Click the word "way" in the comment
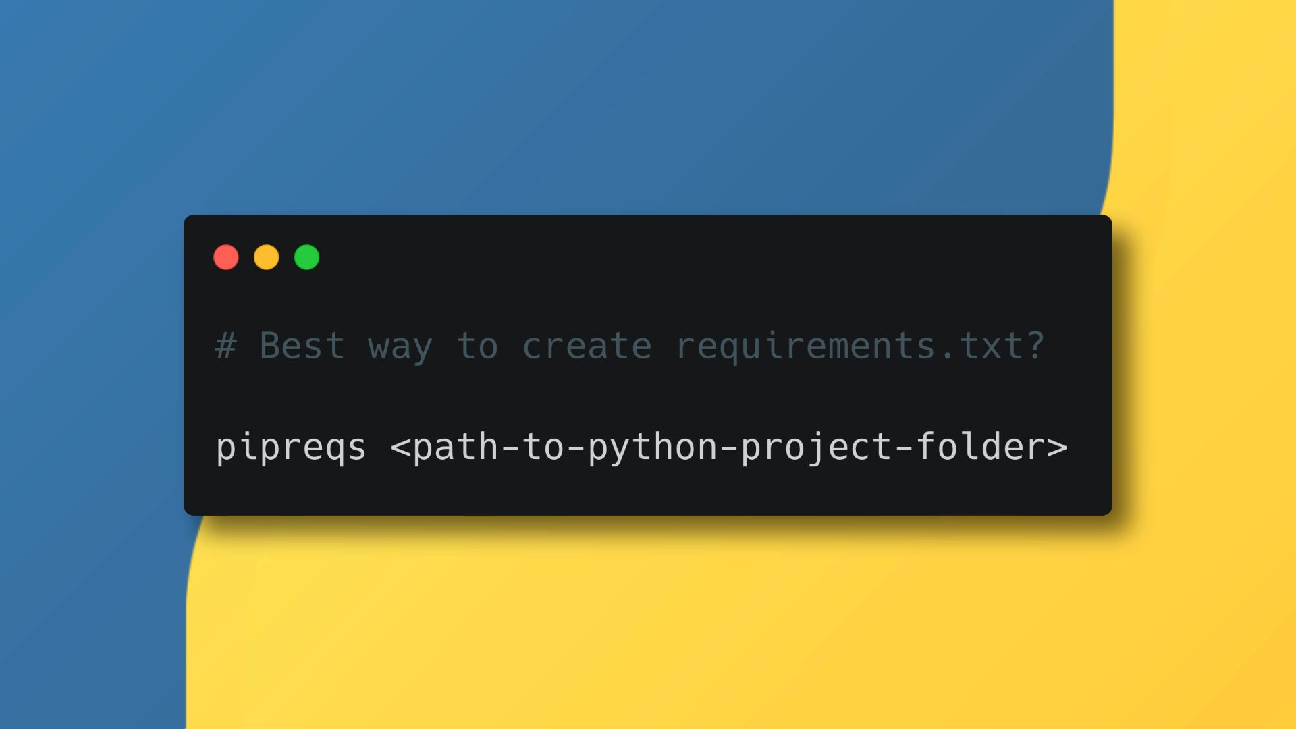This screenshot has height=729, width=1296. (400, 347)
